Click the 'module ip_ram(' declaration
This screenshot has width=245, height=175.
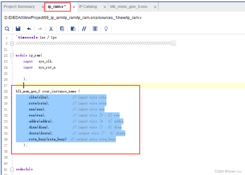pos(29,55)
